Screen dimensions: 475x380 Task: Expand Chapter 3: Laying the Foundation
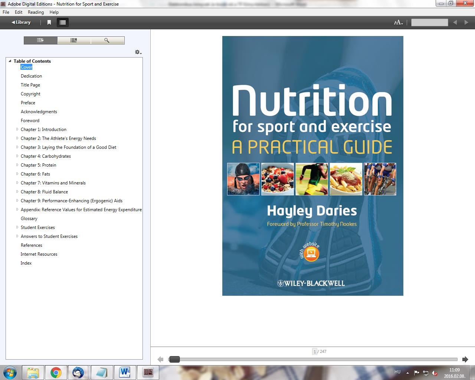(x=17, y=147)
